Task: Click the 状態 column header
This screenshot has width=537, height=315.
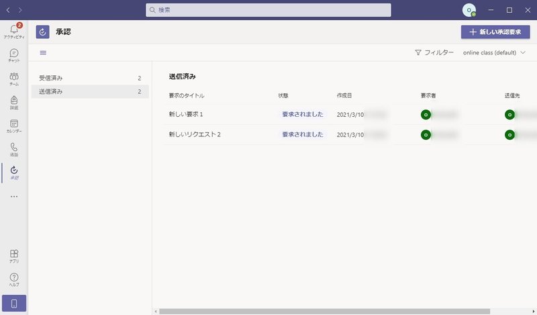Action: point(283,95)
